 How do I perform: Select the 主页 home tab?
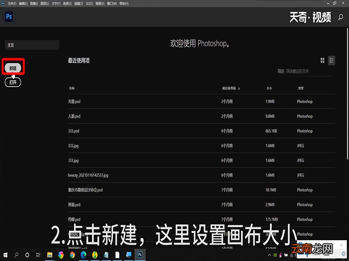pos(32,45)
